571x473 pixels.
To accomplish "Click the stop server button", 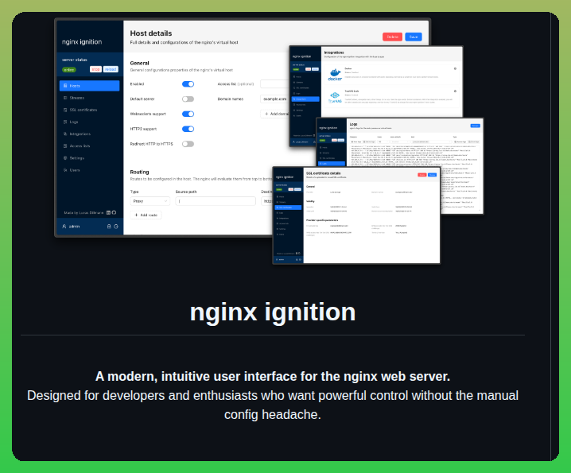I will (95, 69).
